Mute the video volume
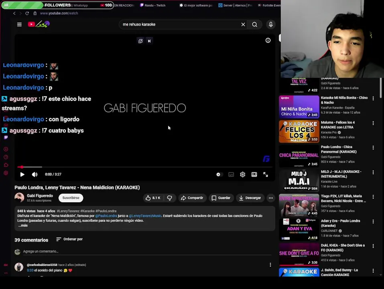 35,174
